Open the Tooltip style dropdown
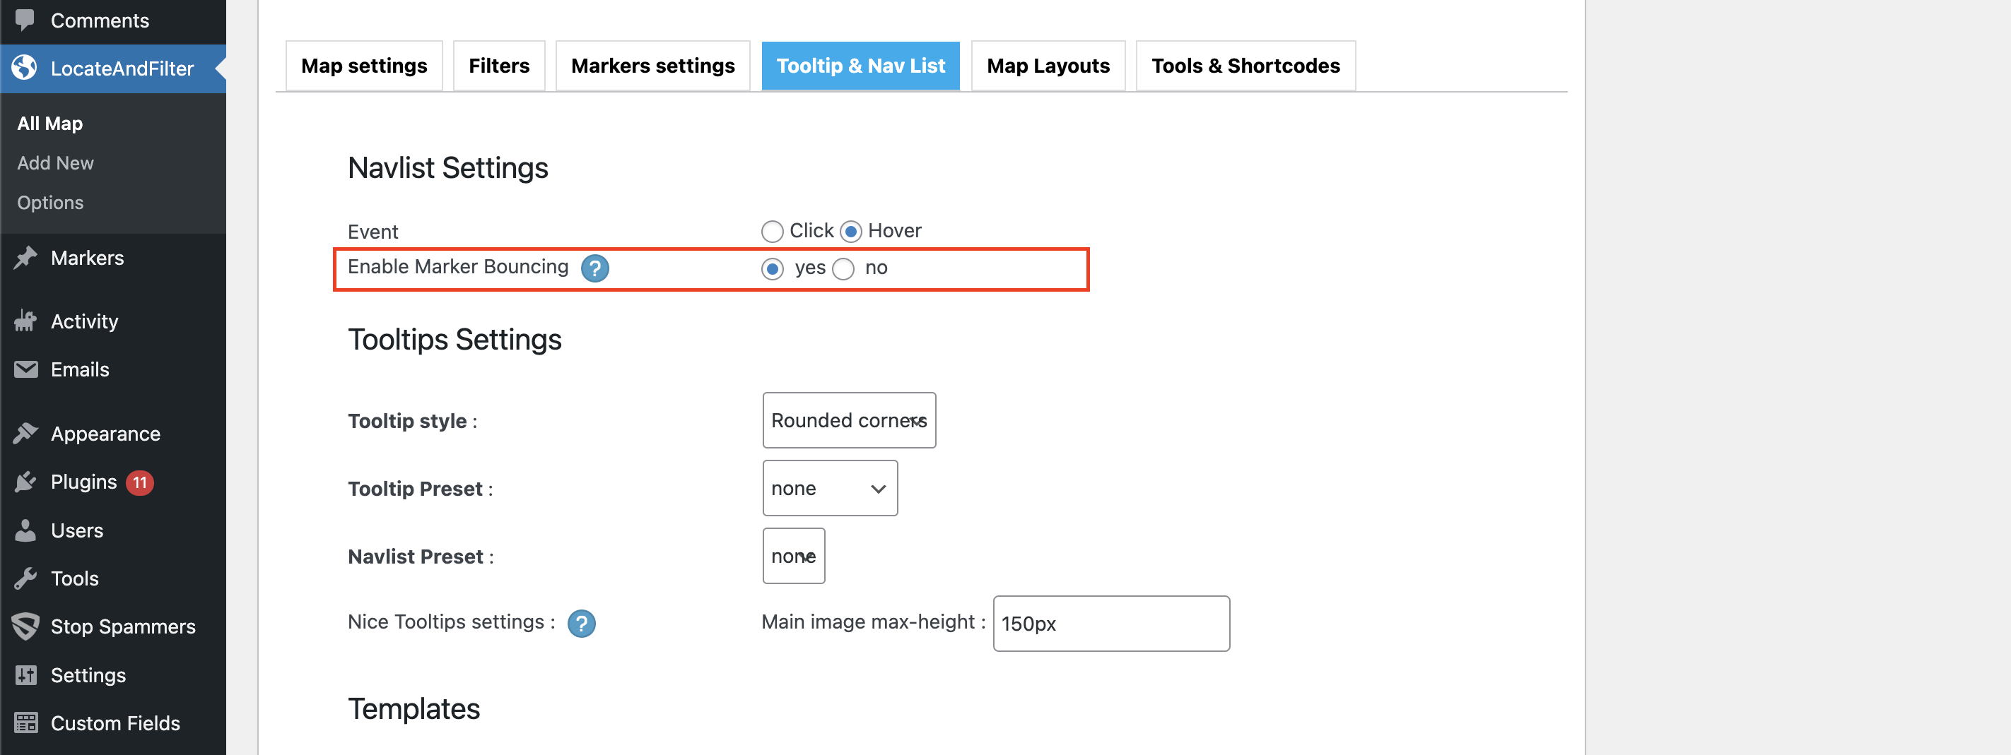The height and width of the screenshot is (755, 2011). pos(849,420)
